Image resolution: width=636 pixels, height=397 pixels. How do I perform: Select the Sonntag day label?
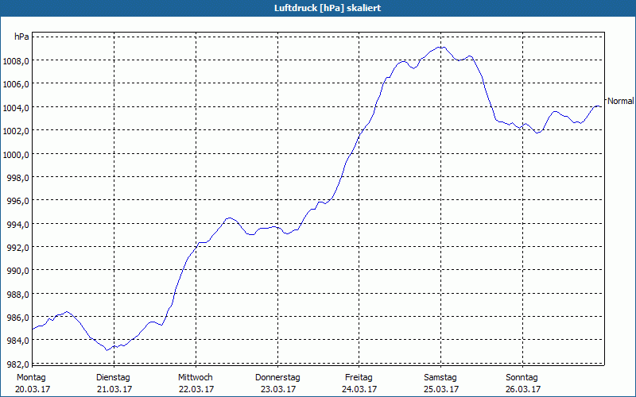coord(522,378)
